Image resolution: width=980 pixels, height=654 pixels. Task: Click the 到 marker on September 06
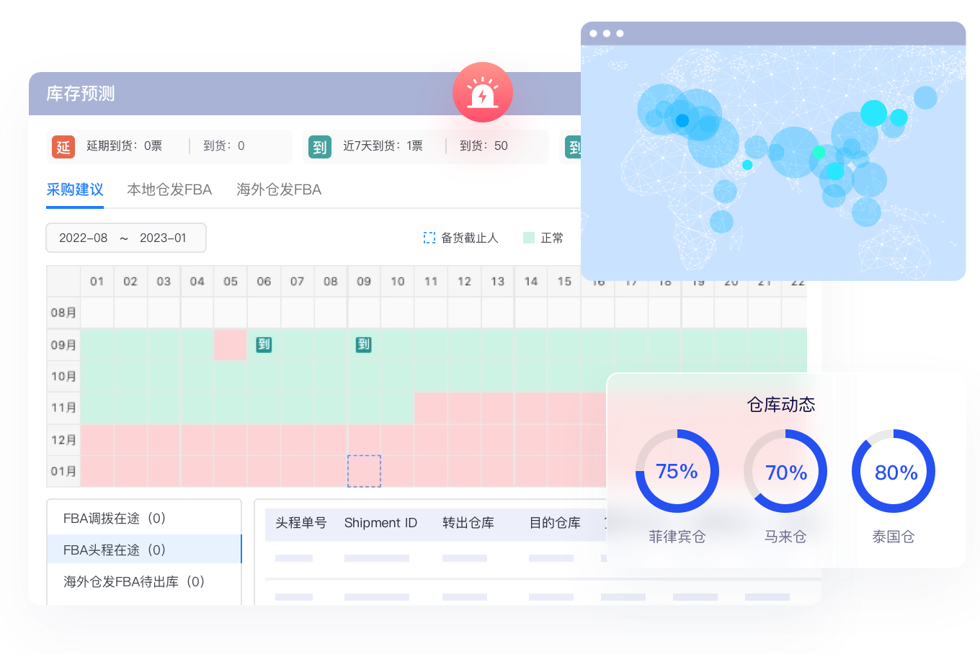[264, 344]
